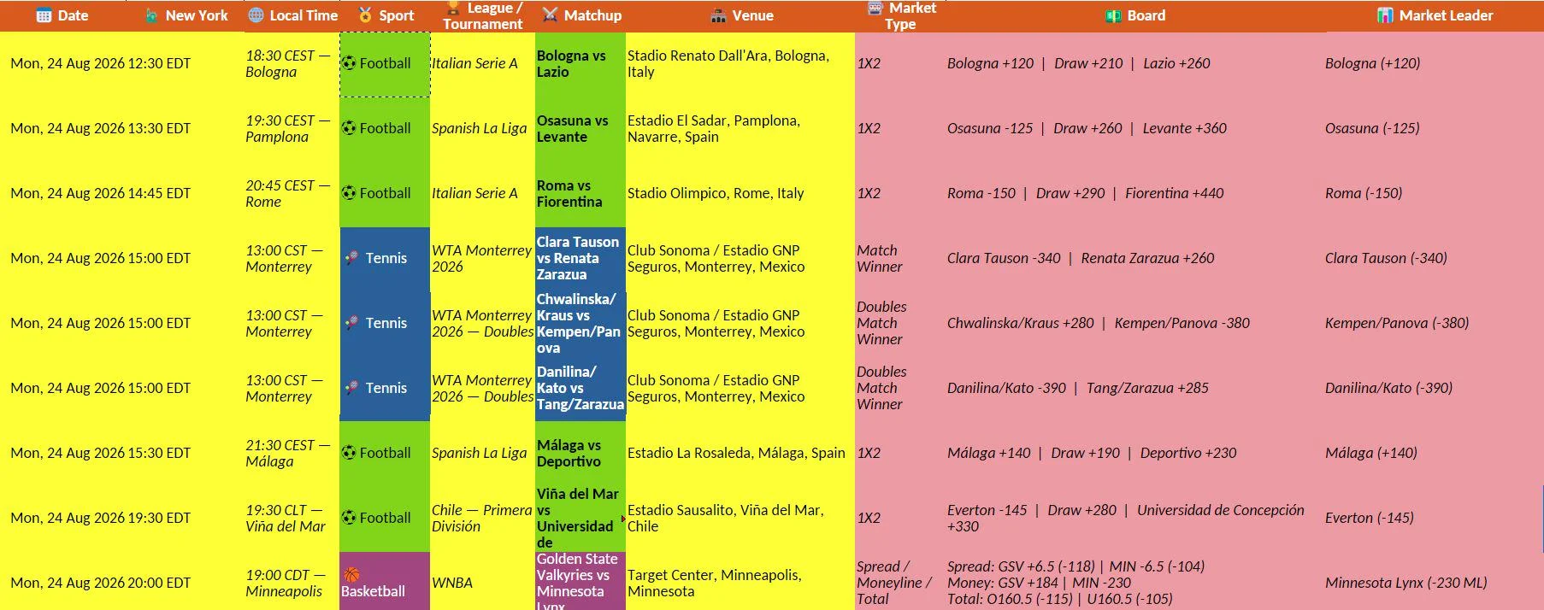
Task: Select the 'Estadio Sausalito, Viña del Mar' venue cell
Action: (x=740, y=518)
